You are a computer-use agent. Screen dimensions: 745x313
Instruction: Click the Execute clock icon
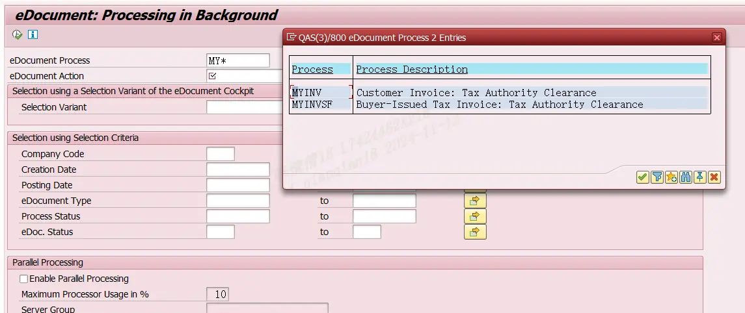18,34
